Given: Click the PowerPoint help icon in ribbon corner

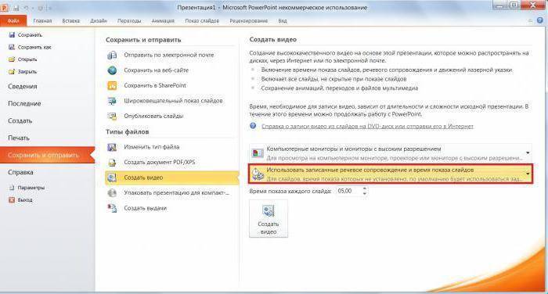Looking at the screenshot, I should [x=540, y=20].
